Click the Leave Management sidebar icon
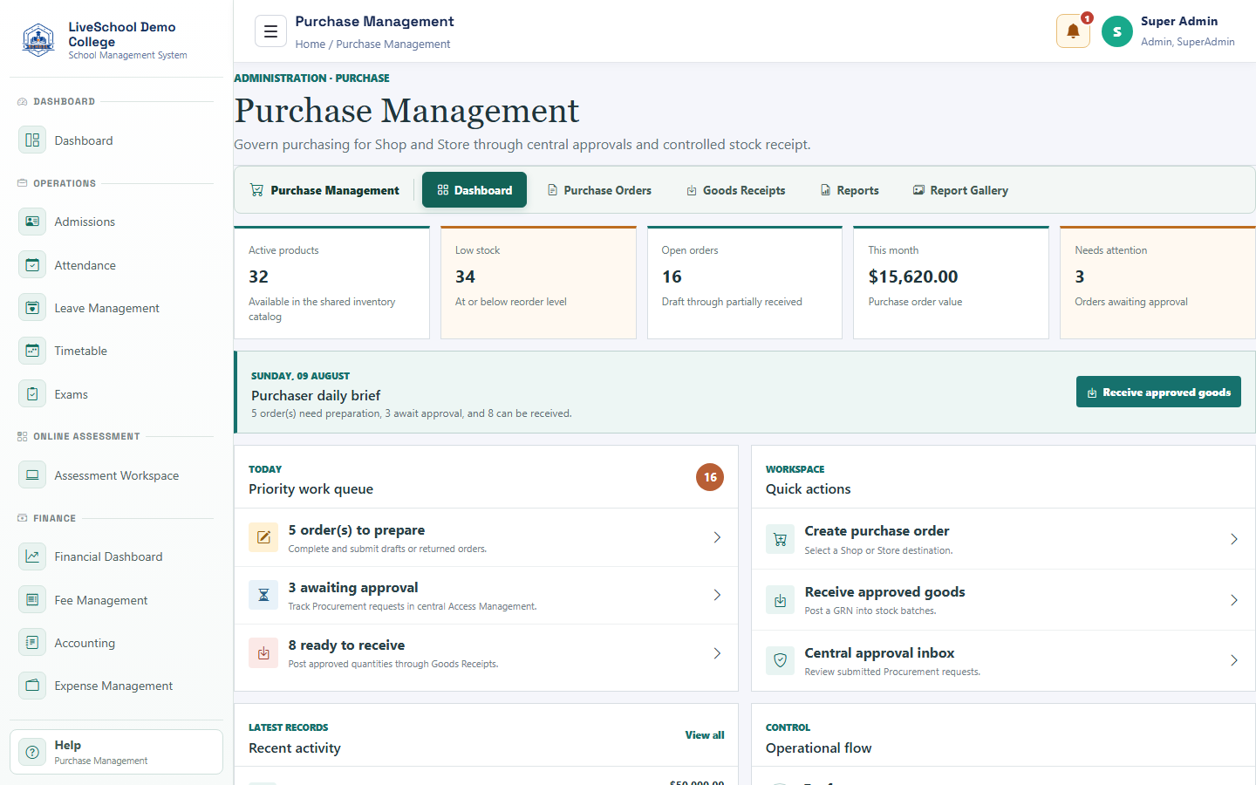This screenshot has height=785, width=1256. [x=32, y=308]
